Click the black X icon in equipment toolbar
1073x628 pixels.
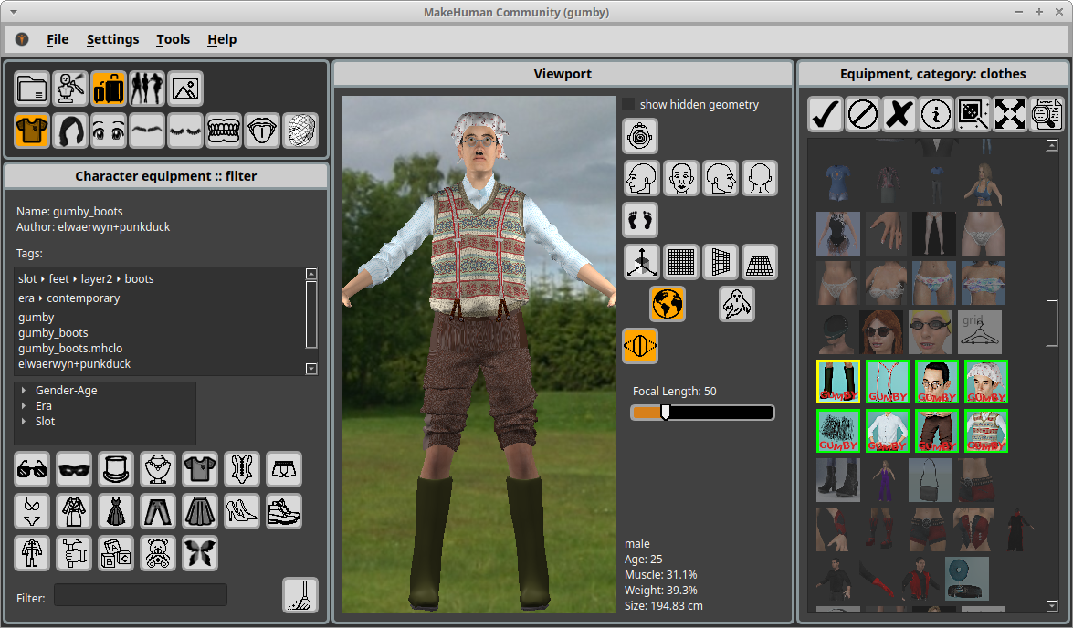(x=899, y=114)
